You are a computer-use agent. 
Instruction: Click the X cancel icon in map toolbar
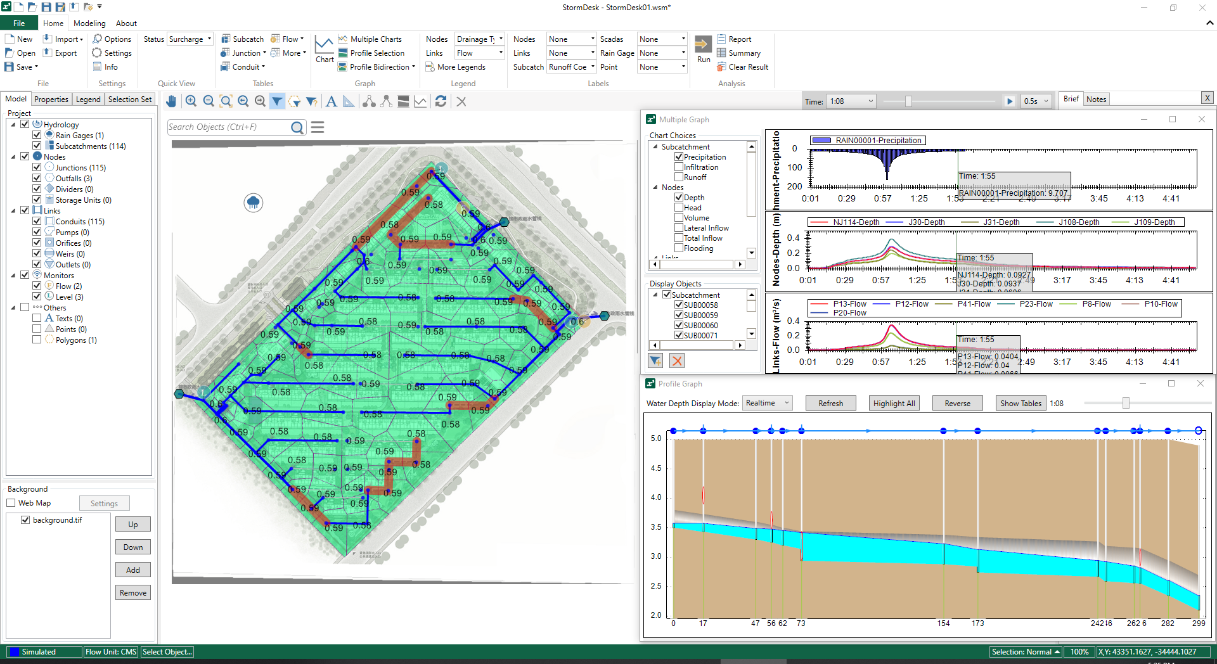click(461, 101)
